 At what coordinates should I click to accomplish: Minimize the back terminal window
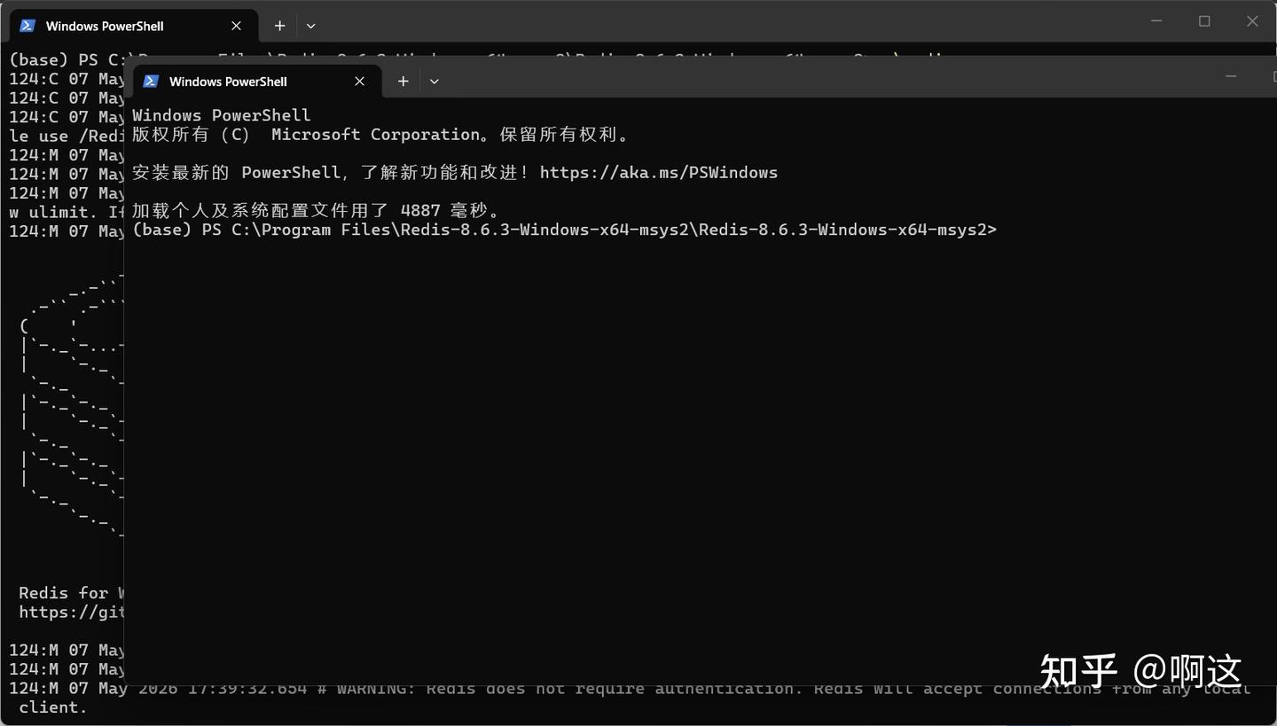pyautogui.click(x=1156, y=21)
